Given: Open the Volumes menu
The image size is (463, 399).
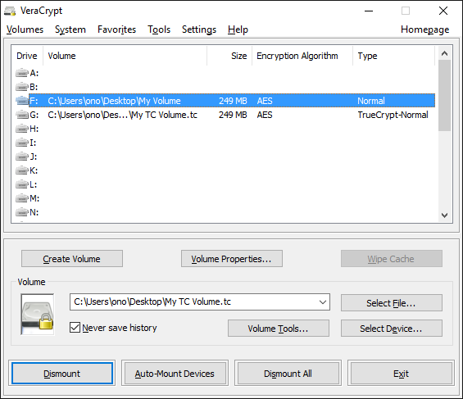Looking at the screenshot, I should pos(25,29).
